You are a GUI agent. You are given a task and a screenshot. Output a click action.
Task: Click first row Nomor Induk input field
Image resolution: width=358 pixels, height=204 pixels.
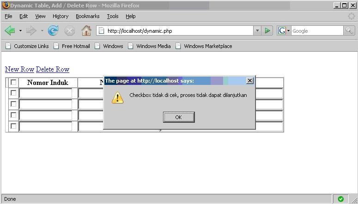[x=46, y=94]
